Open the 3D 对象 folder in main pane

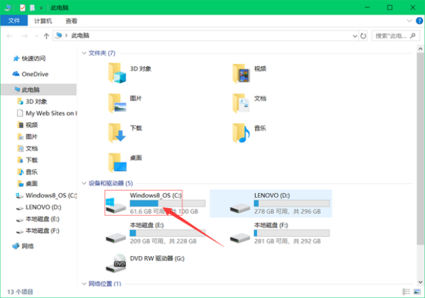(117, 72)
